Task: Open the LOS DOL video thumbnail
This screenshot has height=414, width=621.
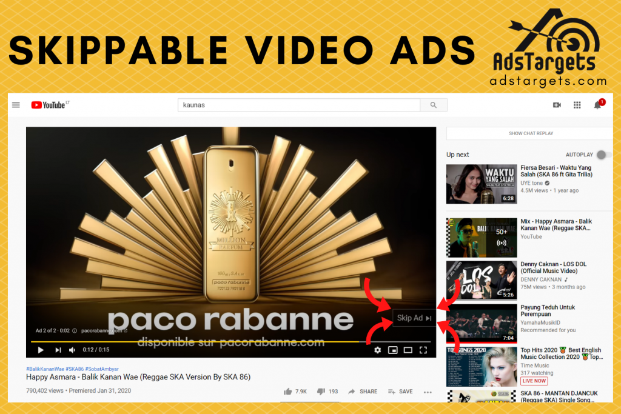Action: coord(482,280)
